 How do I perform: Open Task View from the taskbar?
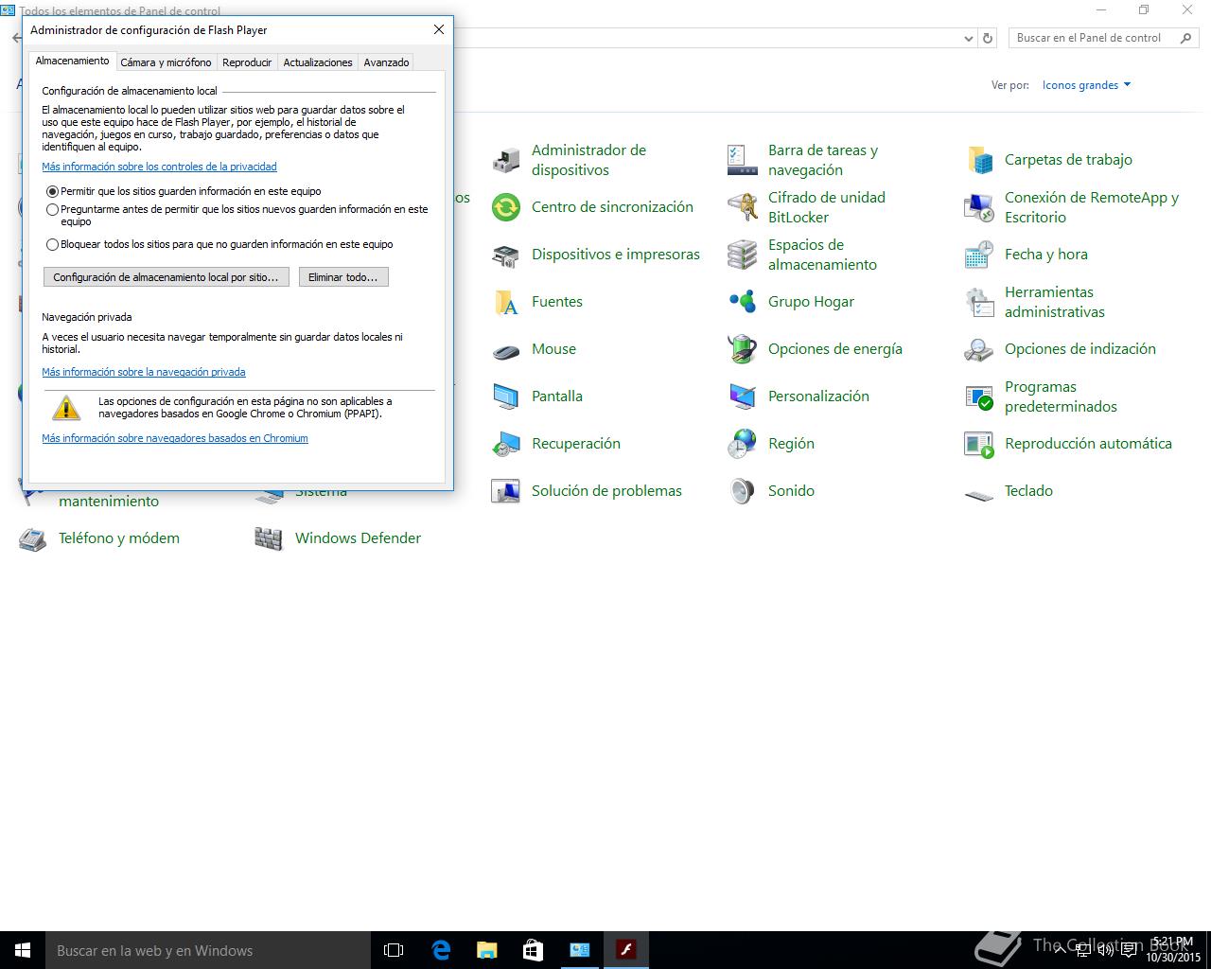[394, 950]
